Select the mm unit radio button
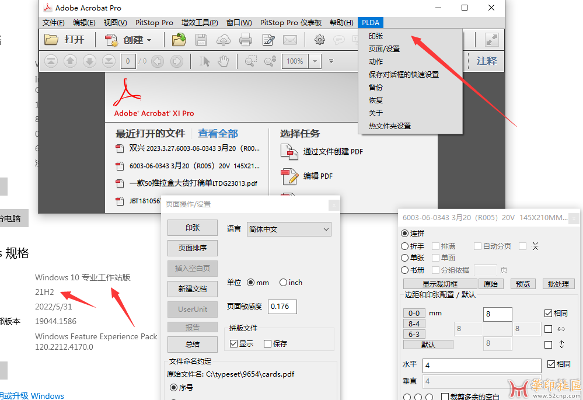 250,283
